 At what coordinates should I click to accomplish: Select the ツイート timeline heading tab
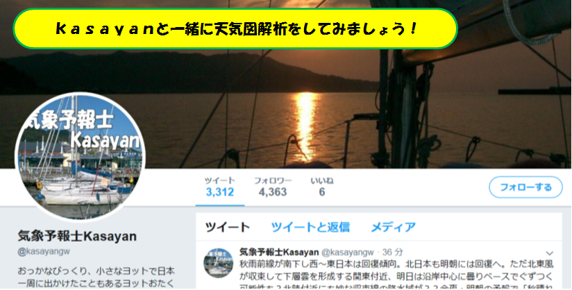pyautogui.click(x=227, y=228)
